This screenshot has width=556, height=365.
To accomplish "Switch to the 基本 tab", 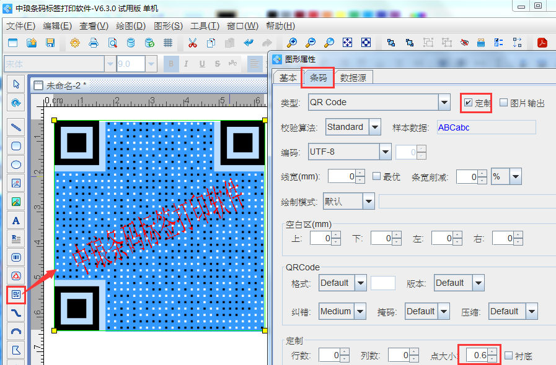I will [x=288, y=77].
